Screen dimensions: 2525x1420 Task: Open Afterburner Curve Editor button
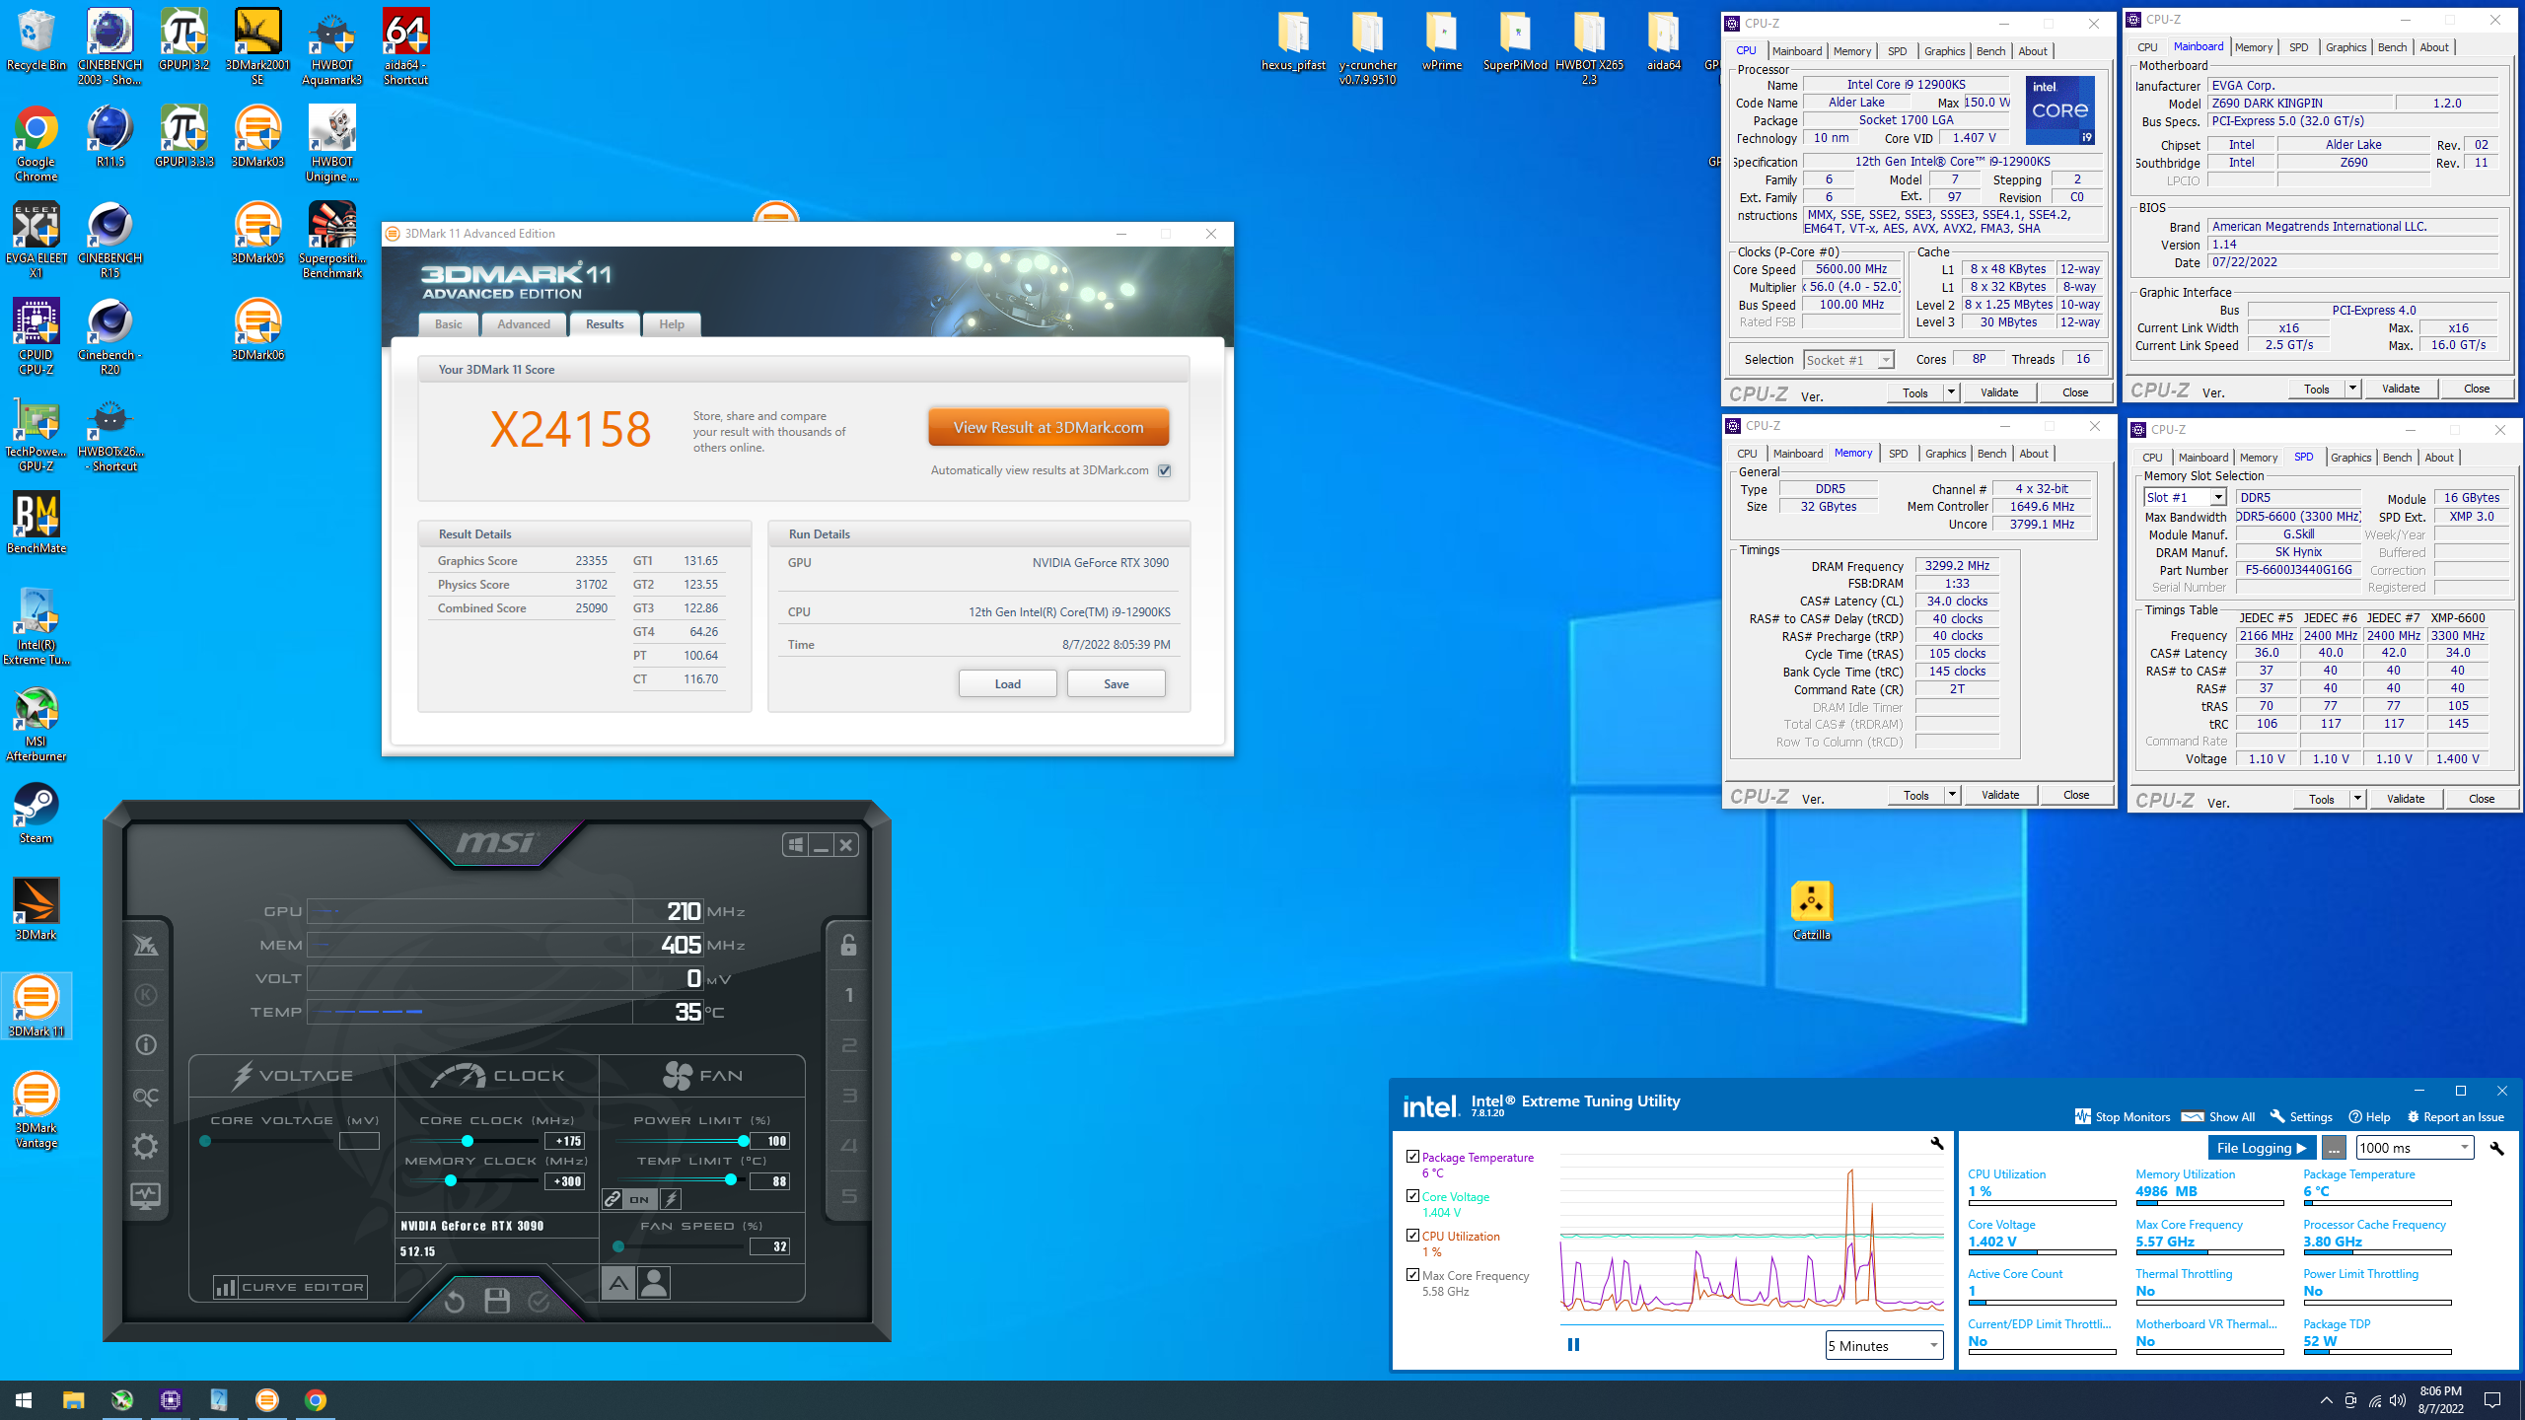290,1287
